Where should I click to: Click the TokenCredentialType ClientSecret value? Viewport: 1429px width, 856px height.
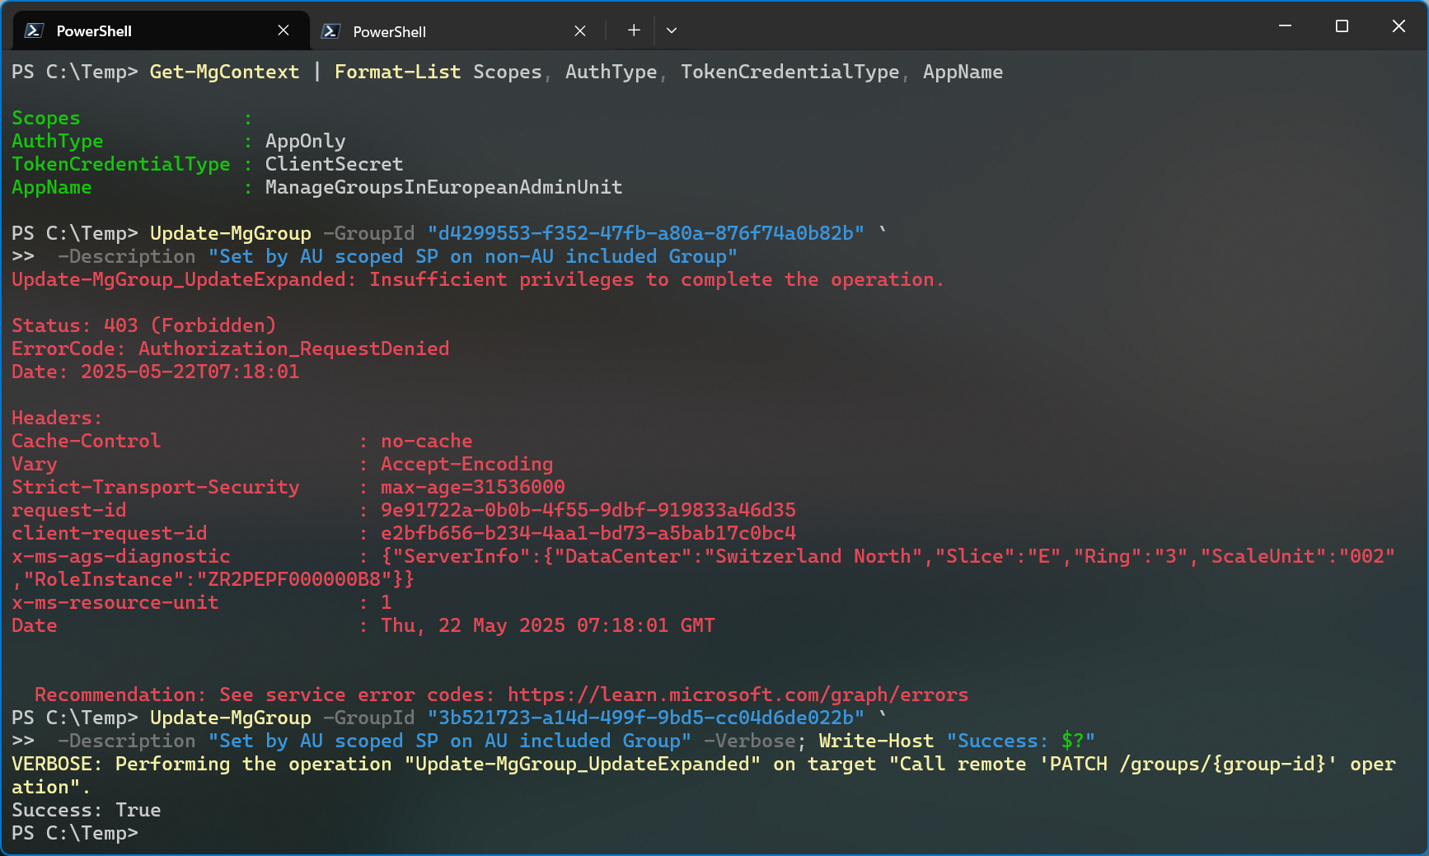tap(333, 164)
